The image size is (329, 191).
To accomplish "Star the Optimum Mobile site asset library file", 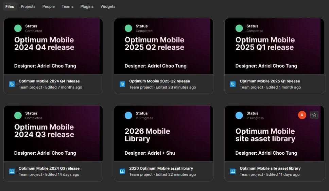I will pyautogui.click(x=314, y=115).
